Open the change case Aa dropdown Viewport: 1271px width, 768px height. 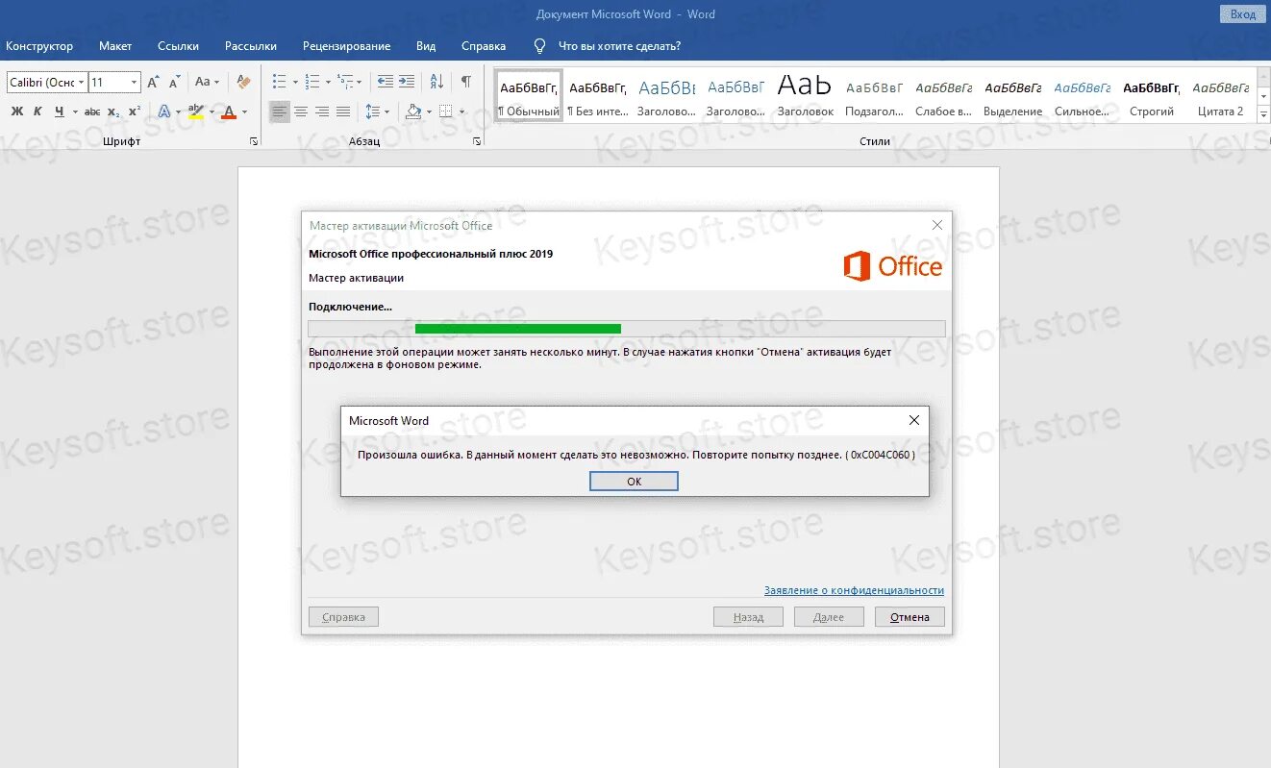[x=207, y=83]
